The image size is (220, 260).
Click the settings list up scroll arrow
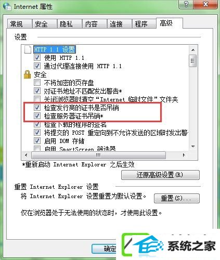pos(193,50)
